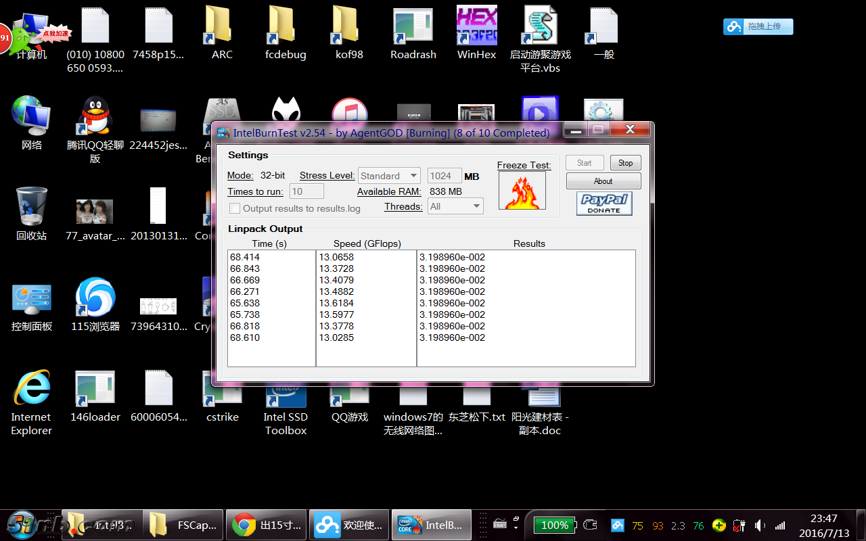Open the QQ游戏 desktop shortcut
Viewport: 866px width, 541px height.
pos(349,404)
